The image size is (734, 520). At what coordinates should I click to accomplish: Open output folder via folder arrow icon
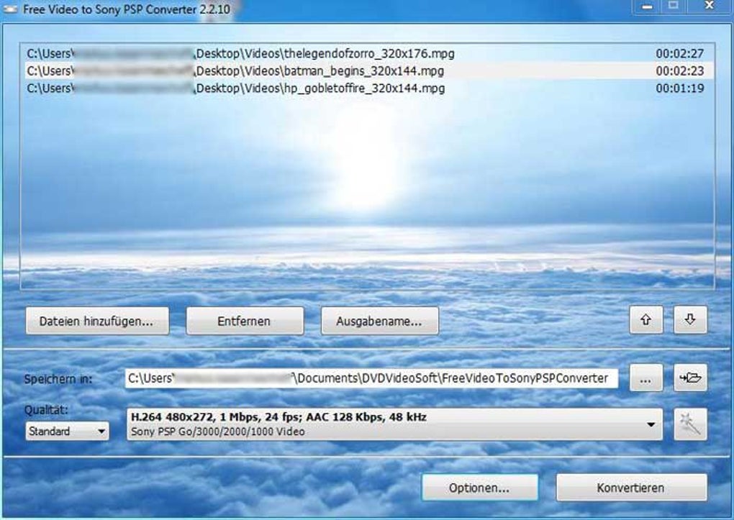click(690, 378)
